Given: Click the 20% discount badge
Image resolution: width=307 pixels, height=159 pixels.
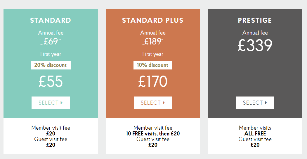Looking at the screenshot, I should [x=51, y=65].
